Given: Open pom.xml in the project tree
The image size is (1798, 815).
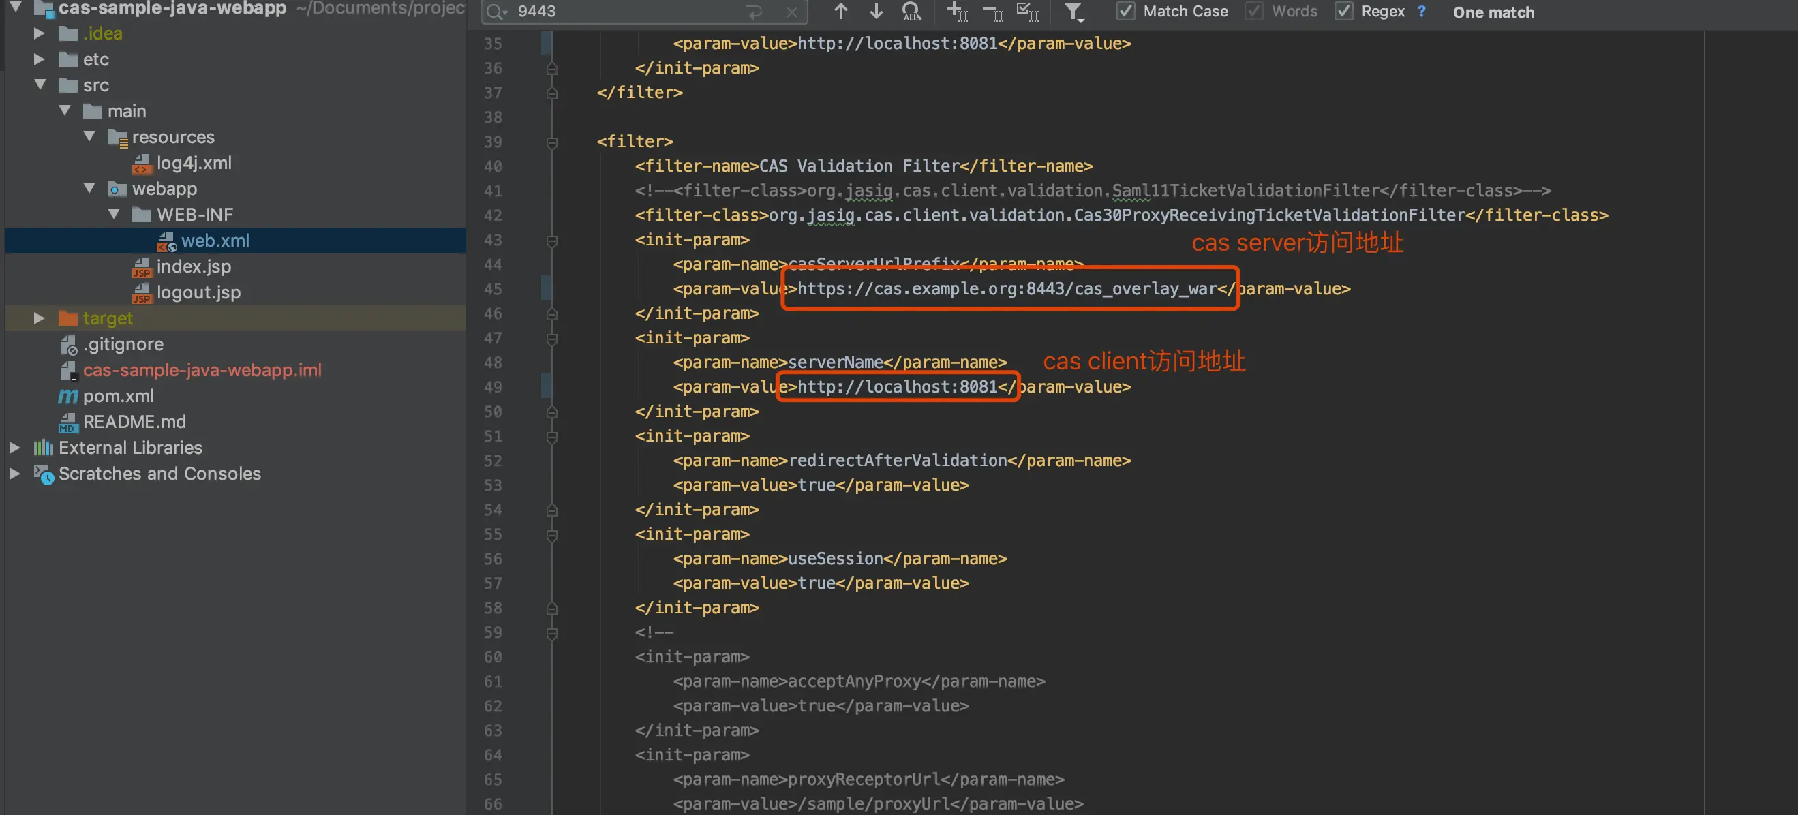Looking at the screenshot, I should click(x=118, y=396).
